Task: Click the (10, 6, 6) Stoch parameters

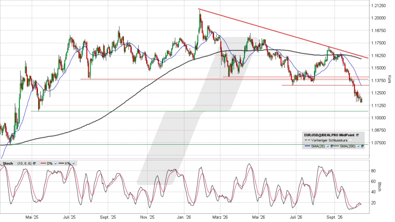Action: [x=24, y=164]
